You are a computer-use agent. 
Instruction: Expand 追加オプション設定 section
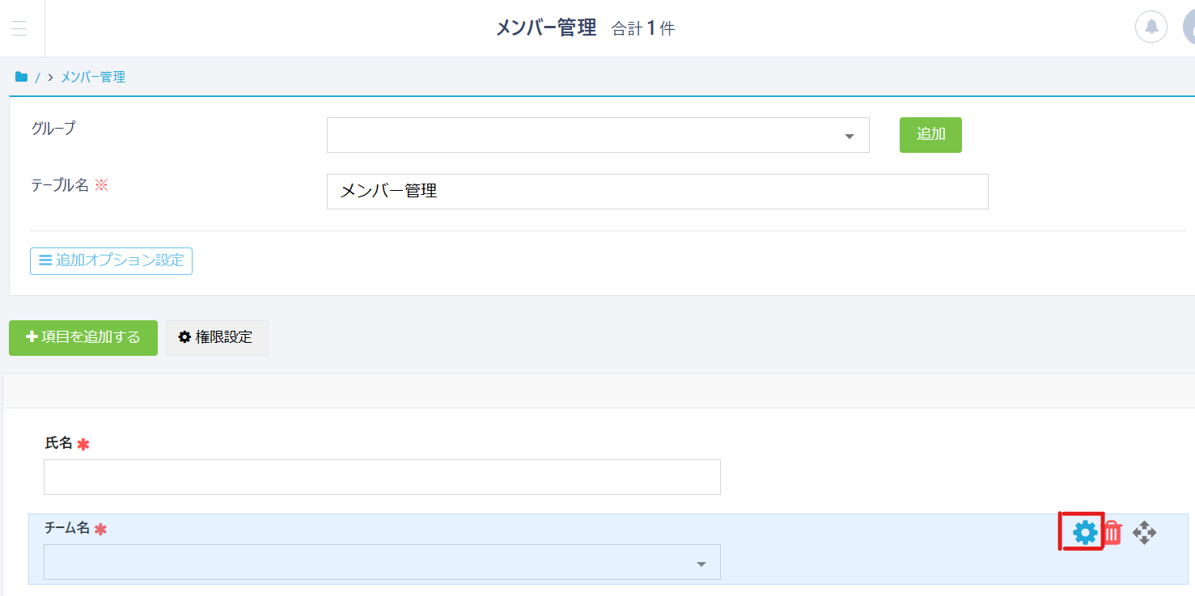pos(112,261)
